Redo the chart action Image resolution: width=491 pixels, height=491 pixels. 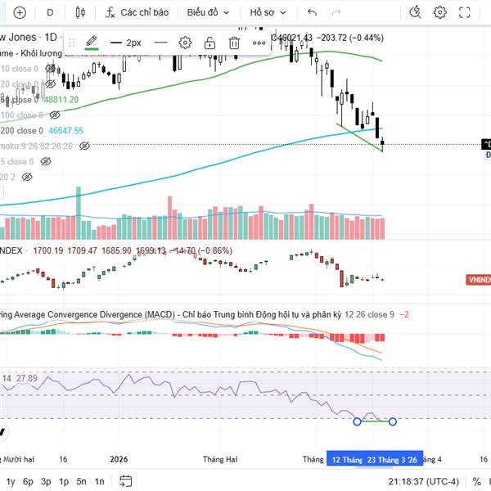pos(336,12)
